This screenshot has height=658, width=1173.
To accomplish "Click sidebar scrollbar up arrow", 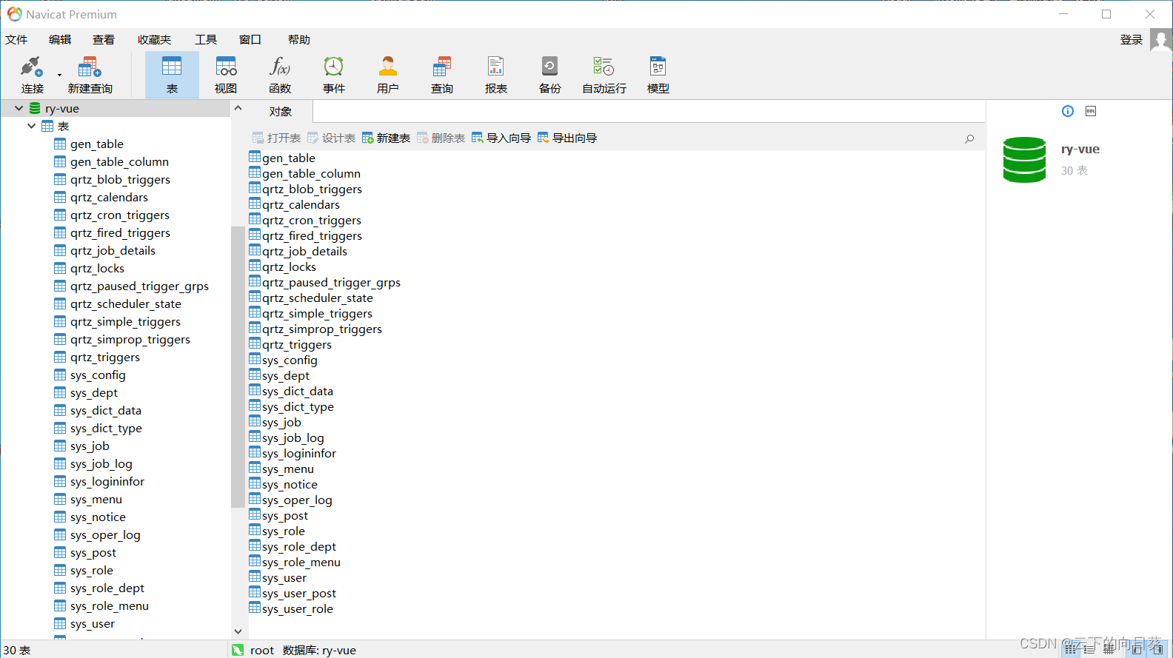I will pos(238,108).
